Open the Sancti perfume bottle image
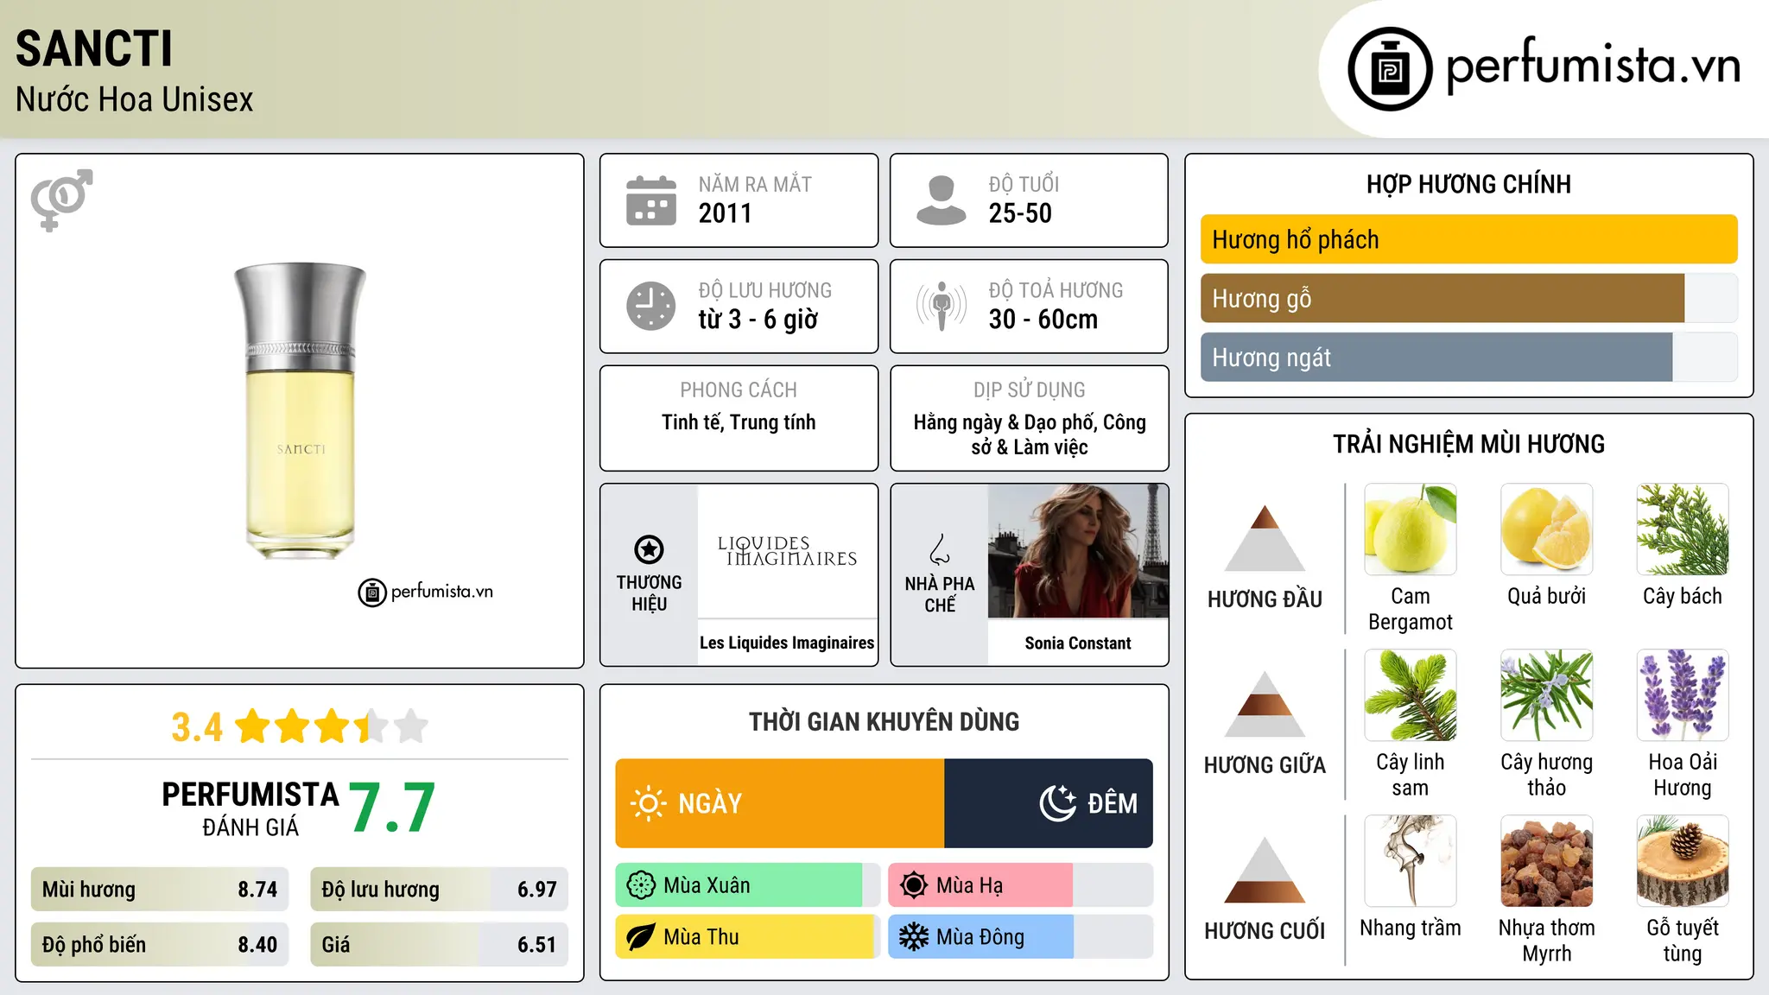This screenshot has width=1769, height=995. pyautogui.click(x=300, y=411)
